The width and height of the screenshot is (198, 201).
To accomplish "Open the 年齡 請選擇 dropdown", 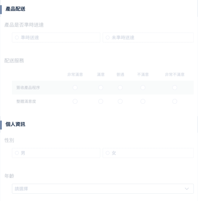I will pos(103,189).
